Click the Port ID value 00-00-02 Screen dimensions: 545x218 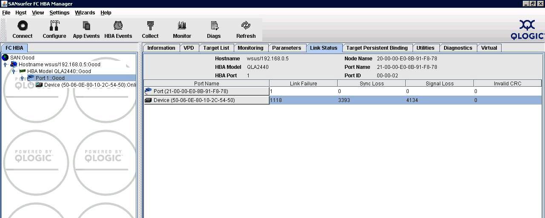(x=387, y=76)
